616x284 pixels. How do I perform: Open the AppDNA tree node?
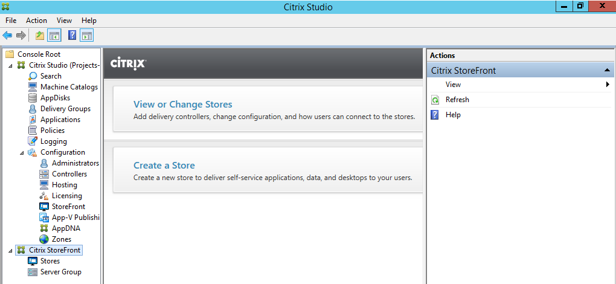pyautogui.click(x=66, y=228)
